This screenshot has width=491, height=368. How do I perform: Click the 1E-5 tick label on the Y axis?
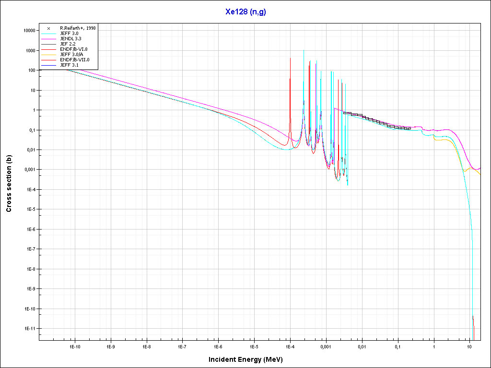point(31,209)
